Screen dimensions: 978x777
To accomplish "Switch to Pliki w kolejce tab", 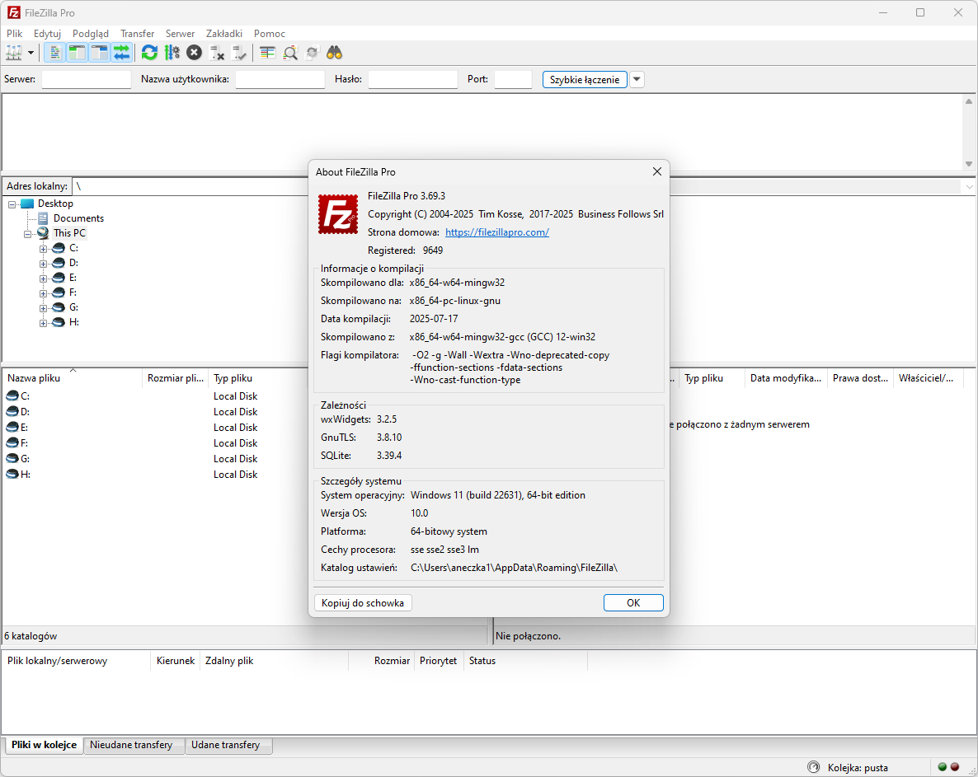I will click(x=45, y=745).
